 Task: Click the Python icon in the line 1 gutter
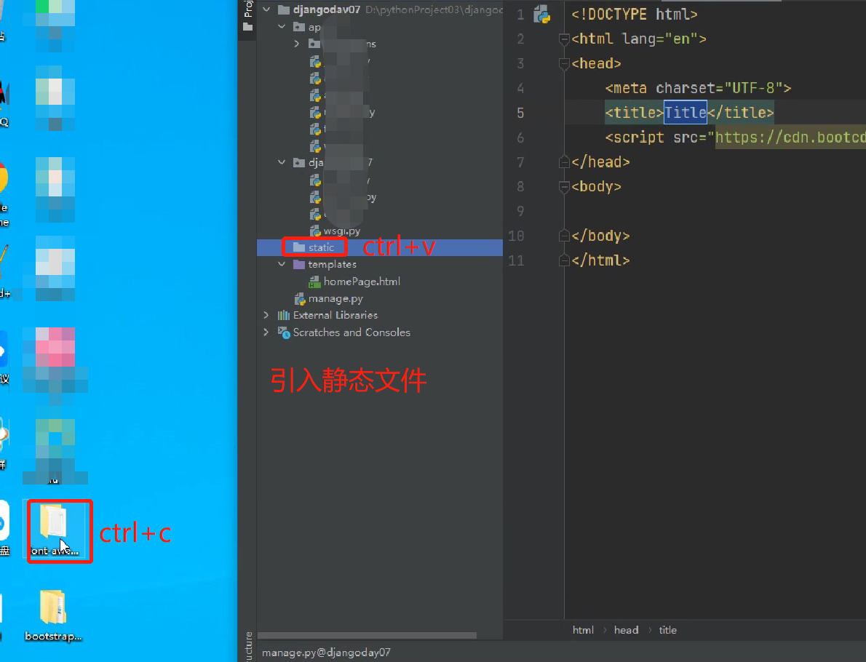point(542,14)
